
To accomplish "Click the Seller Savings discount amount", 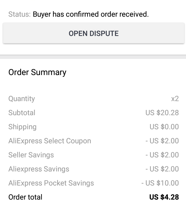I will coord(162,155).
